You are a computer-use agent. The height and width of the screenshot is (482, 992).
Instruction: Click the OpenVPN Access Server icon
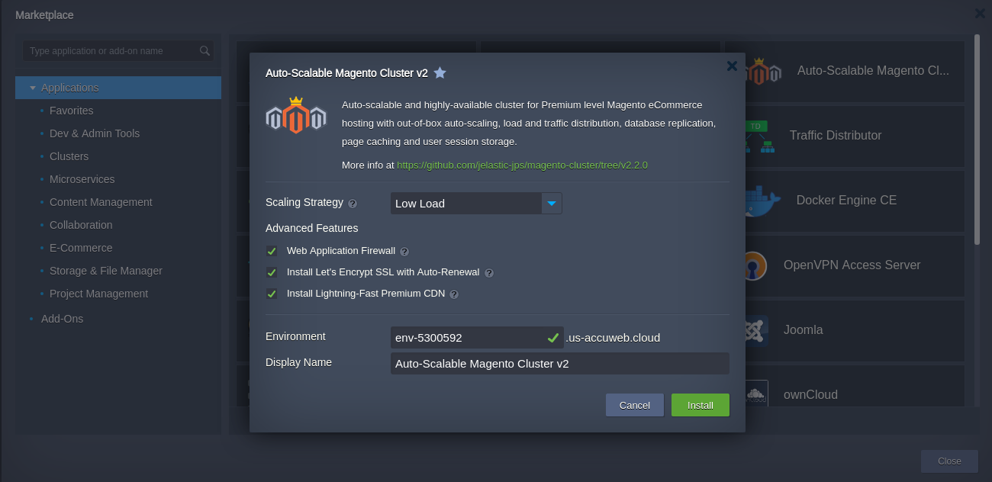tap(755, 265)
